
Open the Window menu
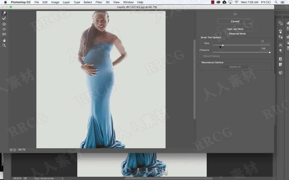(x=128, y=2)
